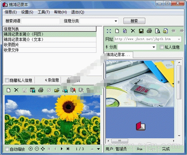
Task: Click the web view scroll right arrow
Action: pos(174,141)
